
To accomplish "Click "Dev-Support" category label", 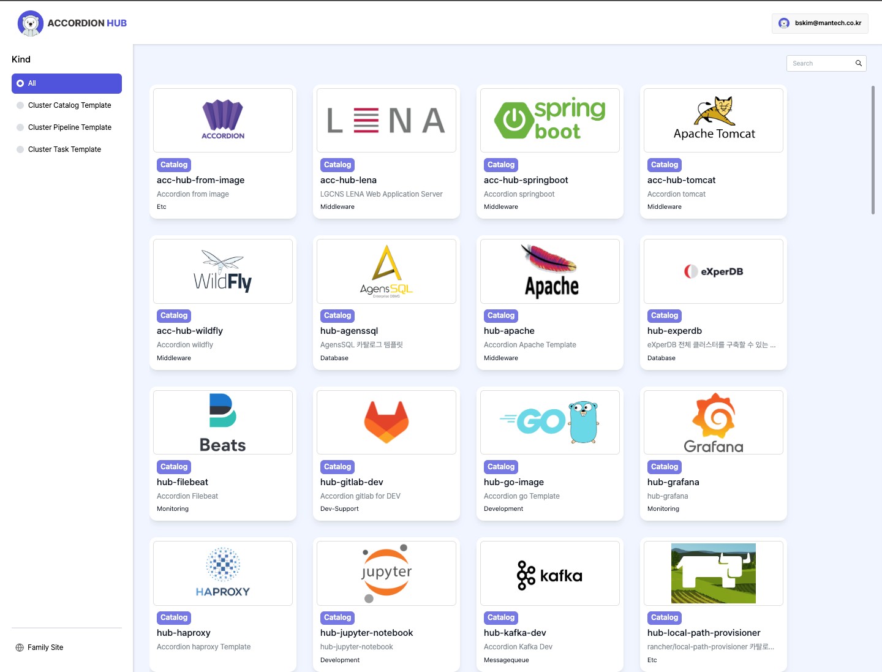I will click(339, 509).
